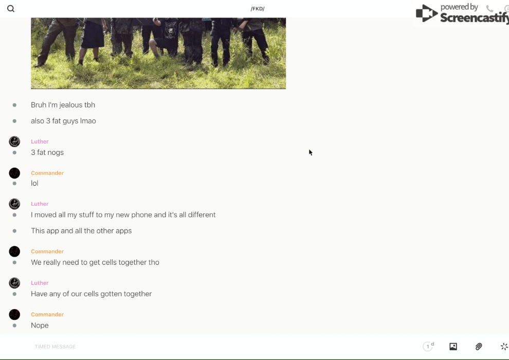This screenshot has height=360, width=509.
Task: Attach a picture using the image icon
Action: [453, 347]
